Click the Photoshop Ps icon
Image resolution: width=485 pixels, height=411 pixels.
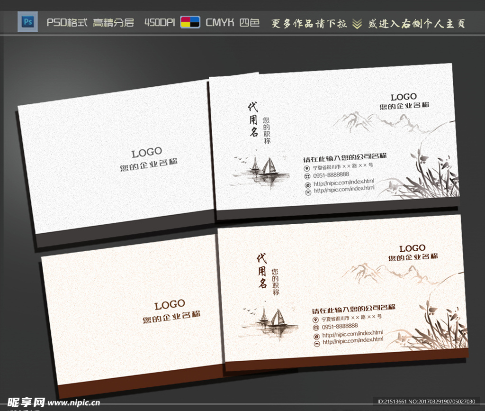pyautogui.click(x=28, y=22)
